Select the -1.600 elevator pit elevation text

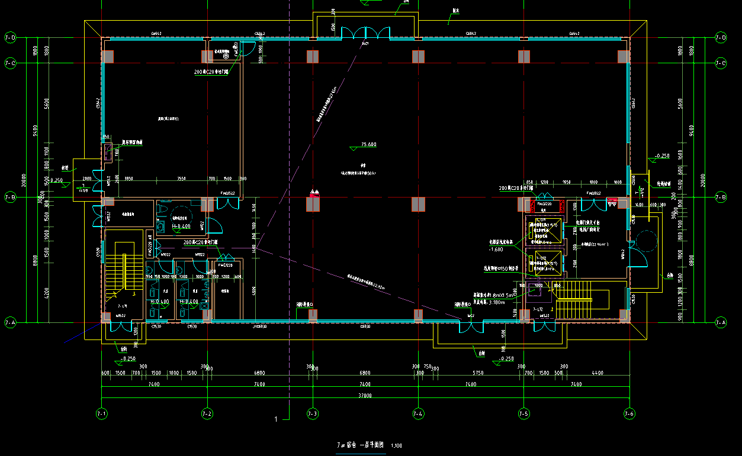coord(496,249)
